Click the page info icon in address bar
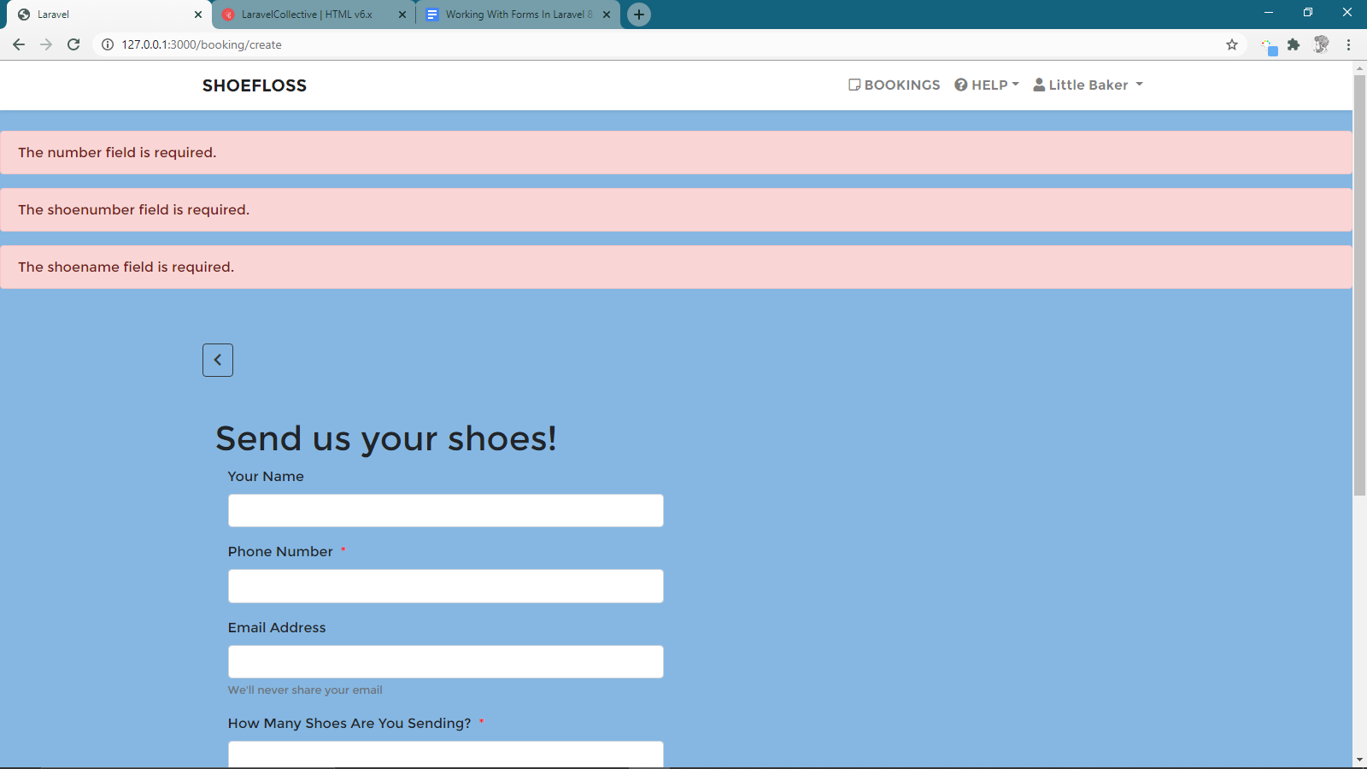 coord(106,44)
